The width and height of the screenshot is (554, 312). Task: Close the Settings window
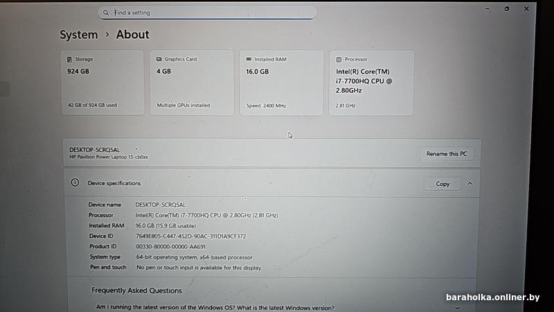(526, 9)
